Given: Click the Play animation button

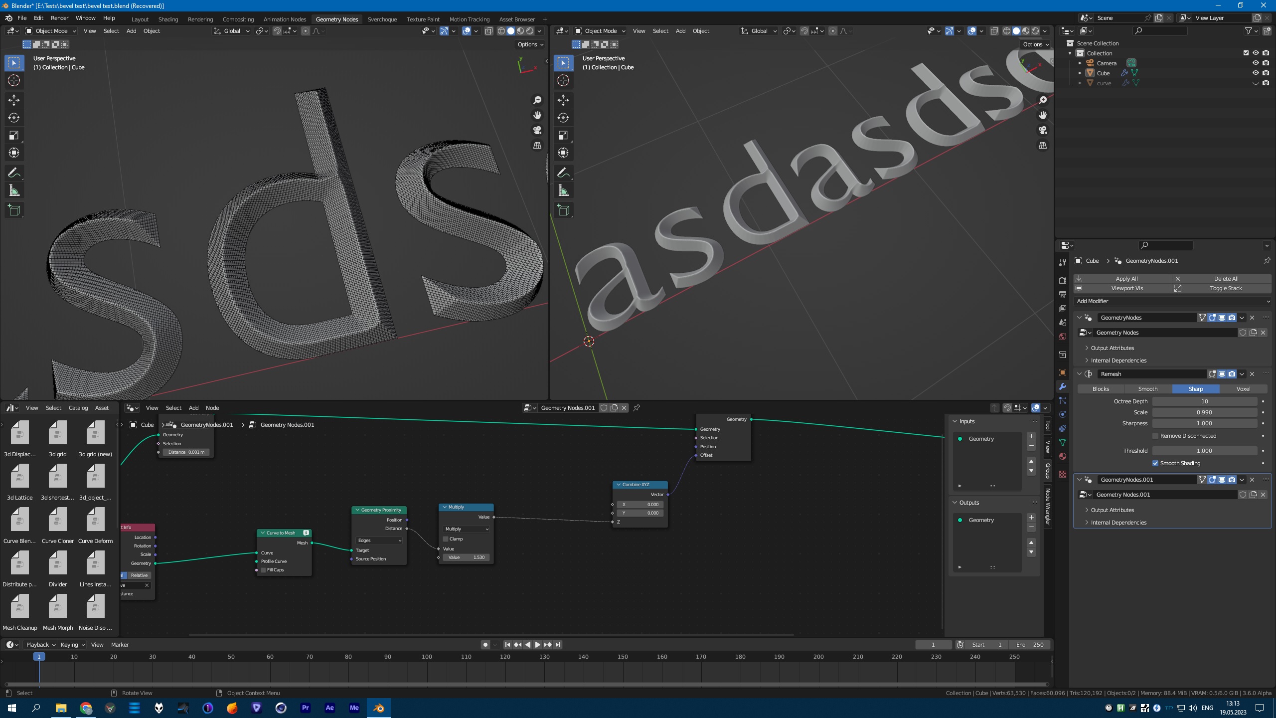Looking at the screenshot, I should tap(537, 645).
